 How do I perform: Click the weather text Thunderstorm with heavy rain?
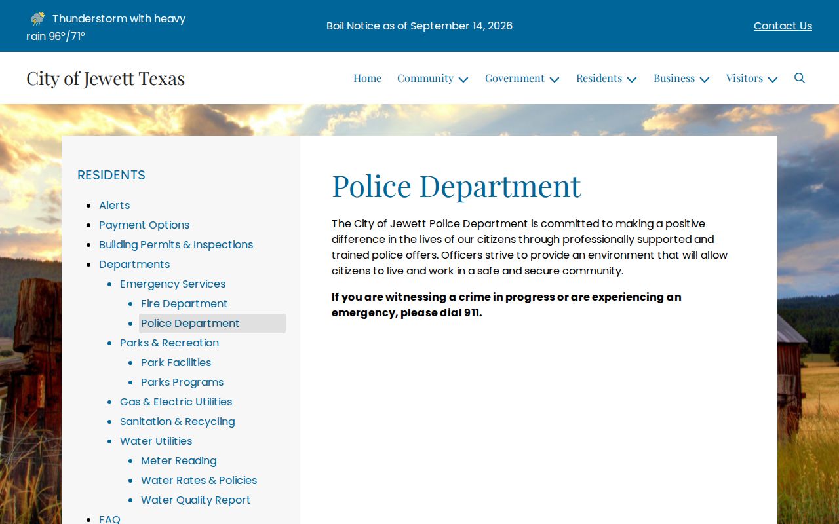[x=106, y=28]
